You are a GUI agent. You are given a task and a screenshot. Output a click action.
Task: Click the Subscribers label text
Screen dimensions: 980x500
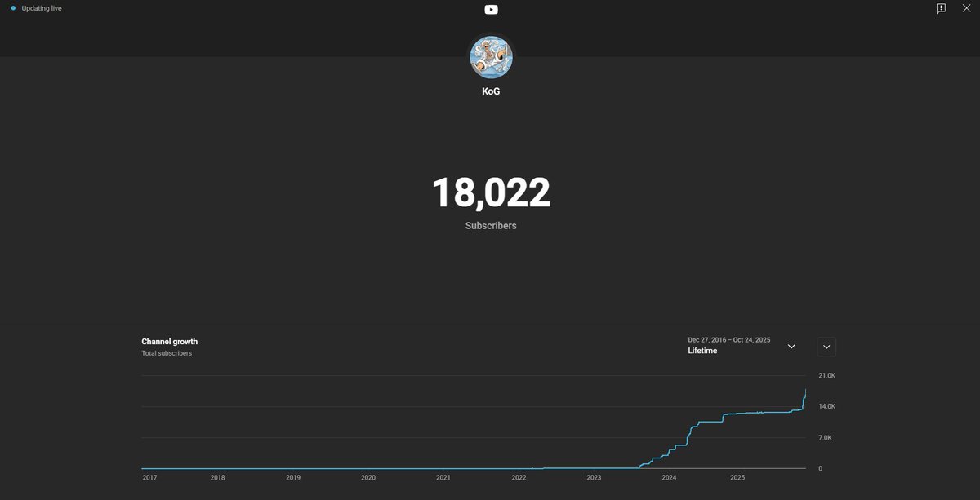tap(491, 225)
